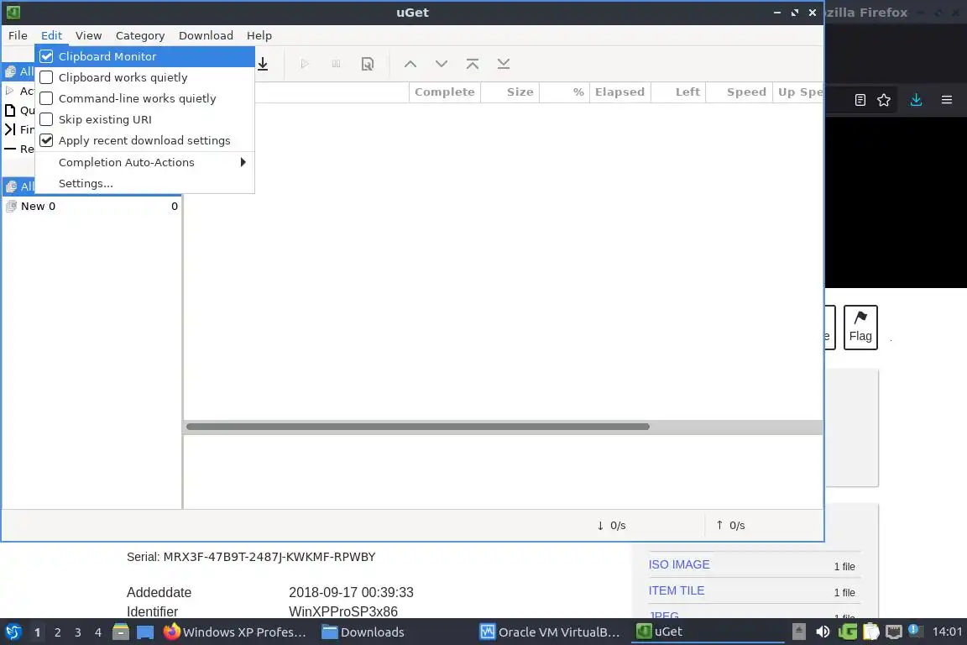Open Settings... from Edit menu
967x645 pixels.
click(x=145, y=183)
